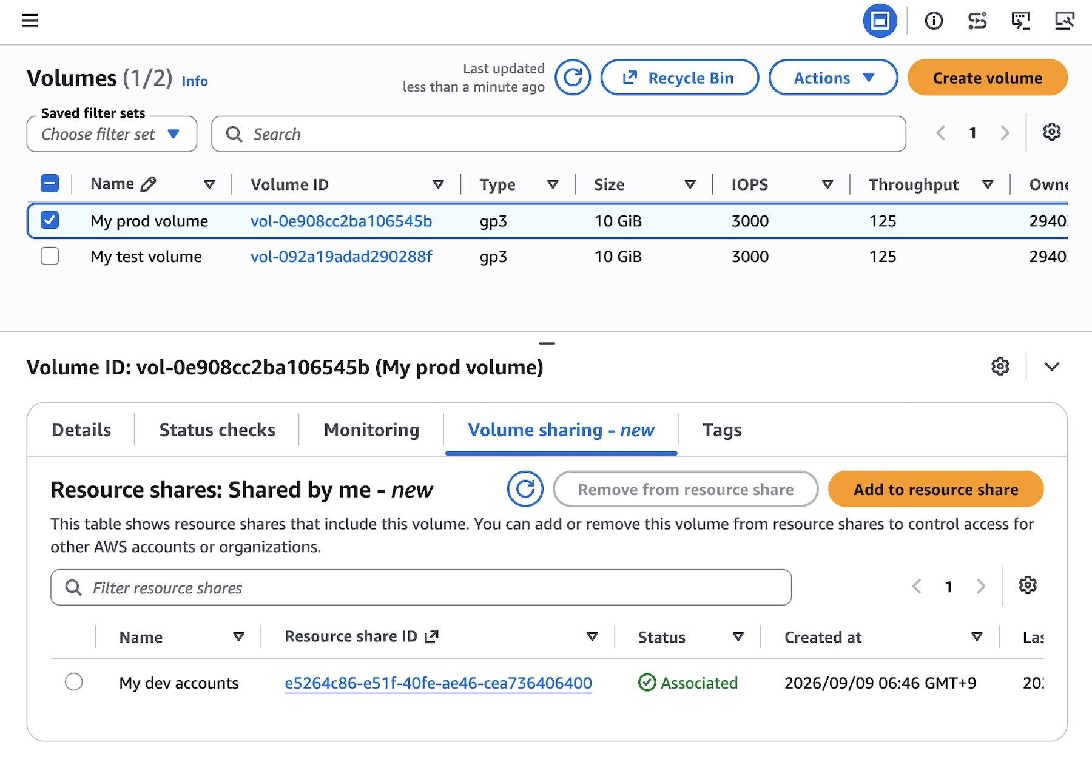This screenshot has width=1092, height=759.
Task: Open volumes table preferences gear
Action: coord(1051,132)
